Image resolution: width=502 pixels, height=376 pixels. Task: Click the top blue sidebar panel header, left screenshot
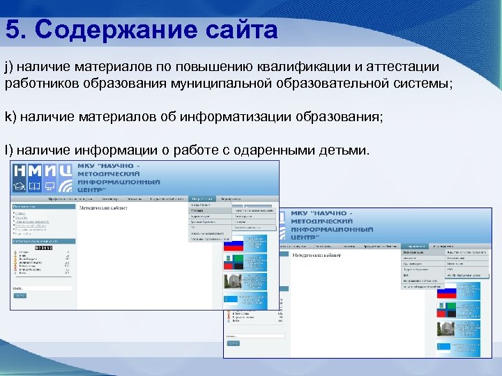point(44,207)
